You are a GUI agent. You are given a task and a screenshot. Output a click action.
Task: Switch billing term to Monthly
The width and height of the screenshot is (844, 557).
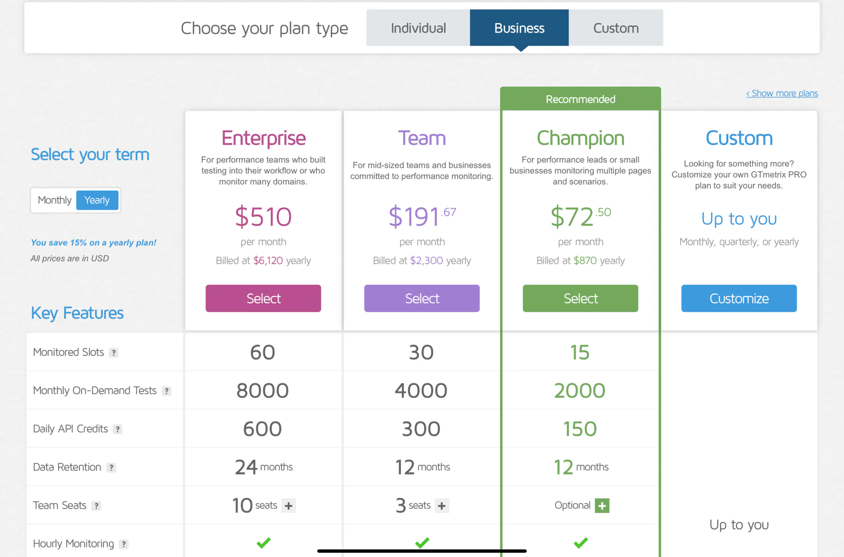pos(54,200)
